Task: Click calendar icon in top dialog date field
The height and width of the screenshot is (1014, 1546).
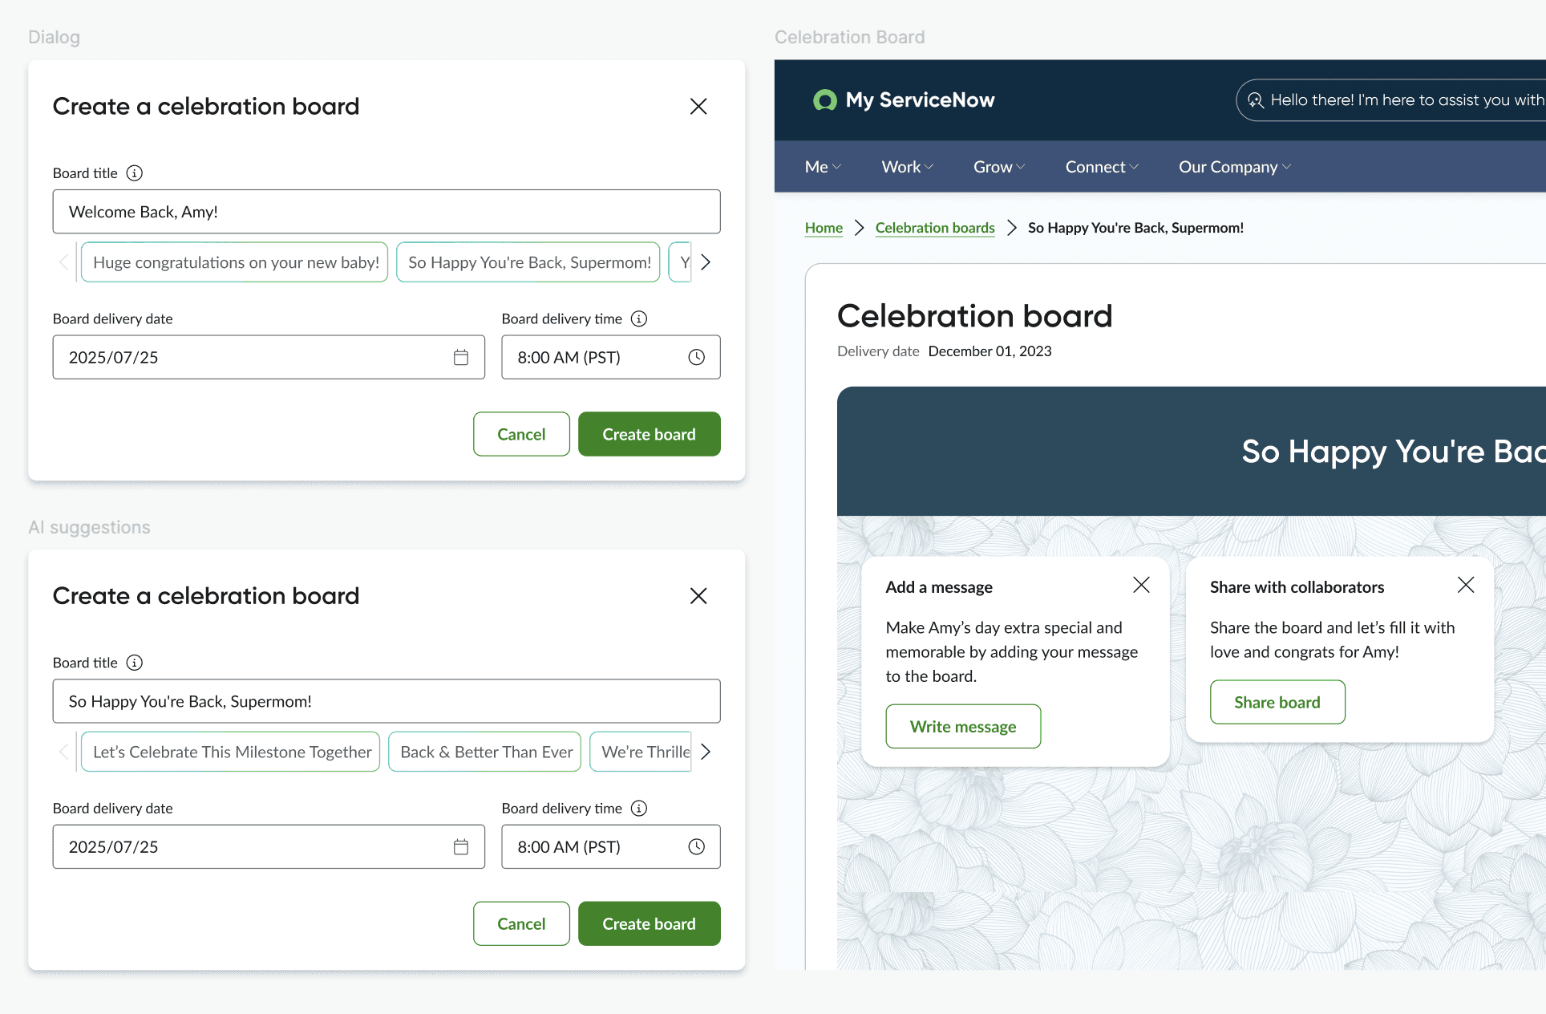Action: [460, 357]
